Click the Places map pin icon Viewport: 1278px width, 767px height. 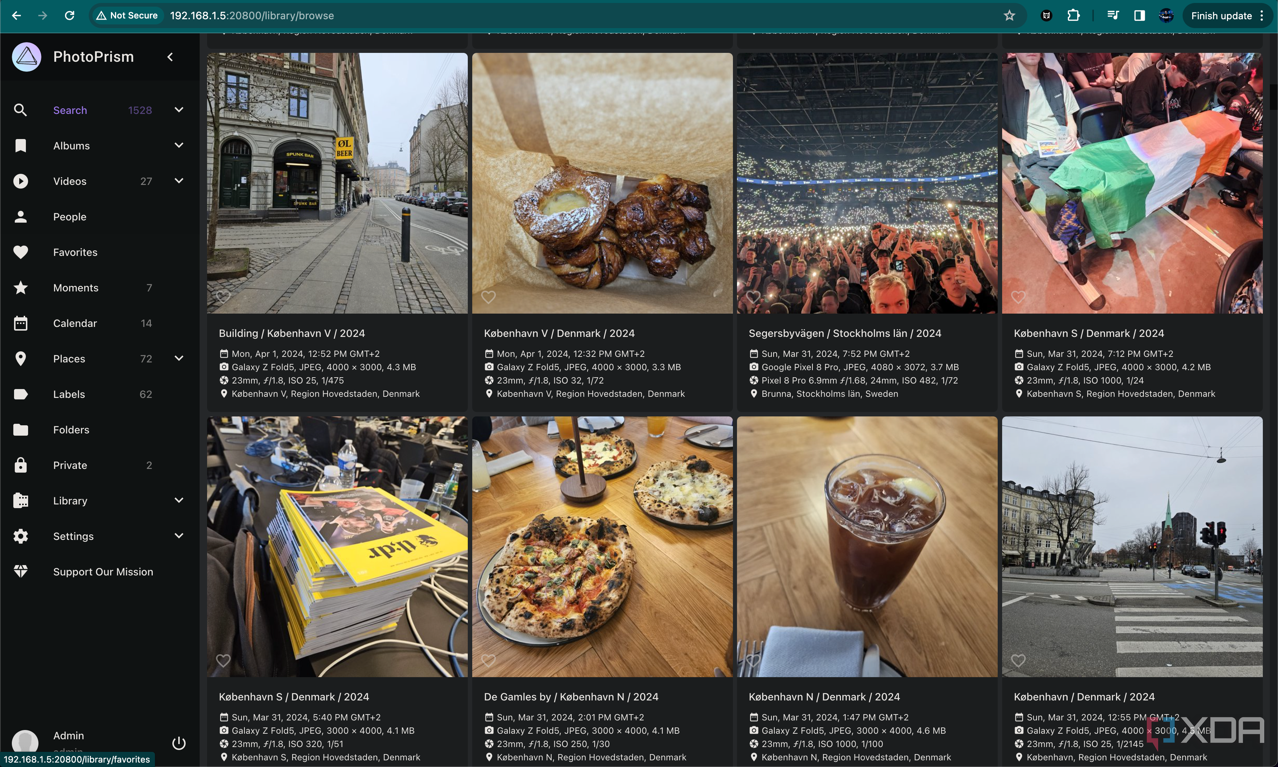coord(20,359)
